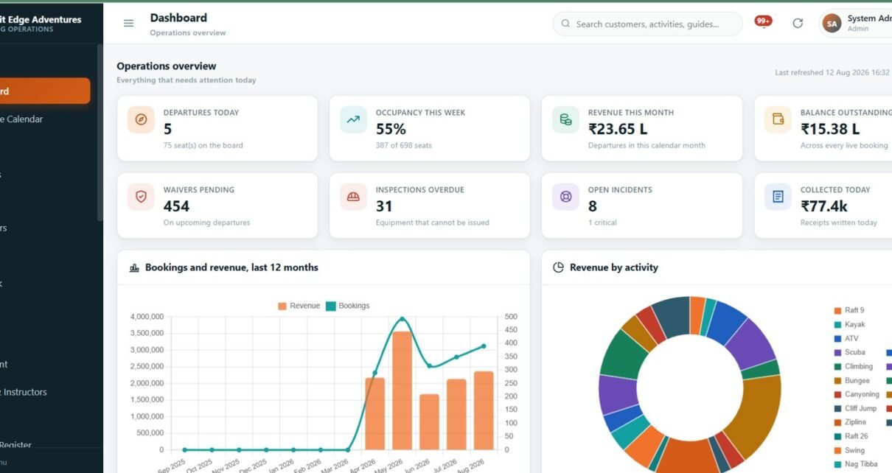Click the receipt icon on Collected Today card

(778, 197)
